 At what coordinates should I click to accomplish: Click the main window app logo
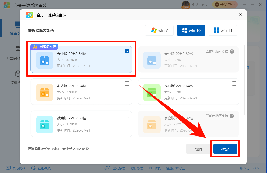[x=6, y=5]
